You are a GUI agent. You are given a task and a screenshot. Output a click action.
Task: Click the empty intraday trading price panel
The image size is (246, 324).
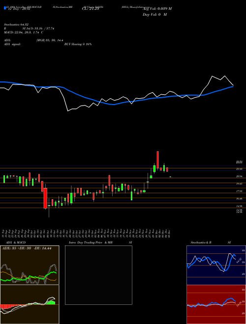click(98, 275)
